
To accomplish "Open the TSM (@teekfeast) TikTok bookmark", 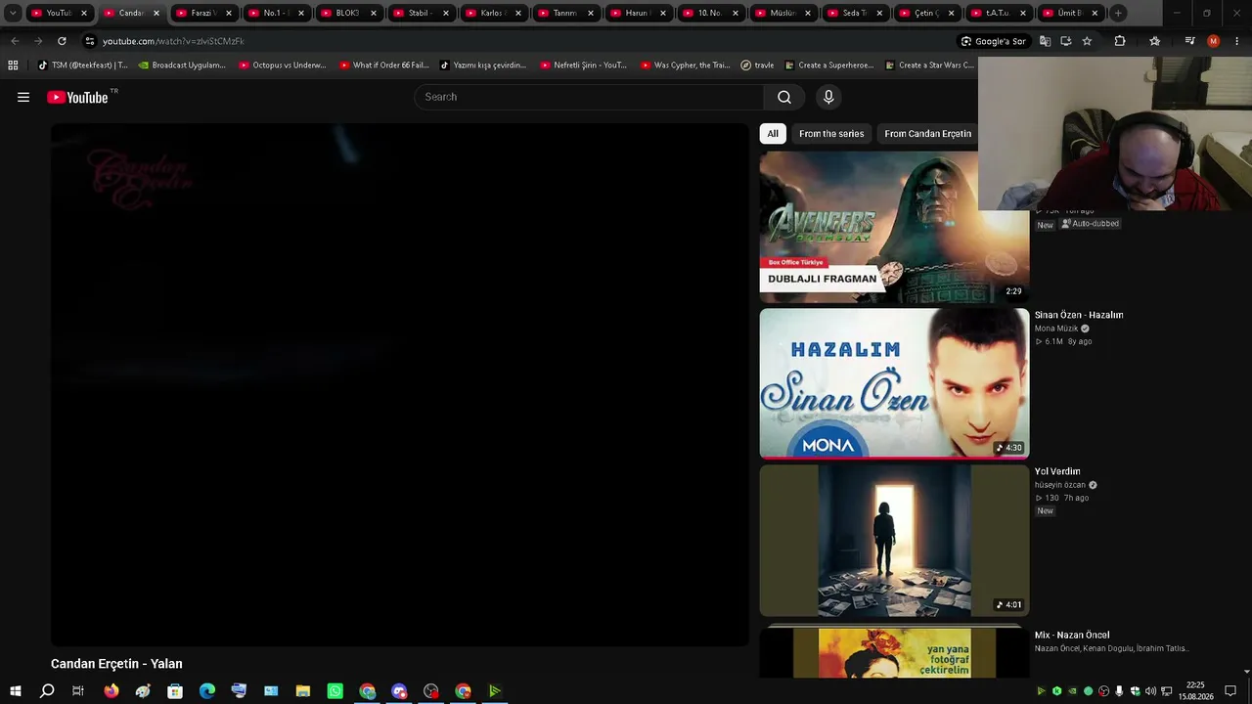I will tap(82, 66).
